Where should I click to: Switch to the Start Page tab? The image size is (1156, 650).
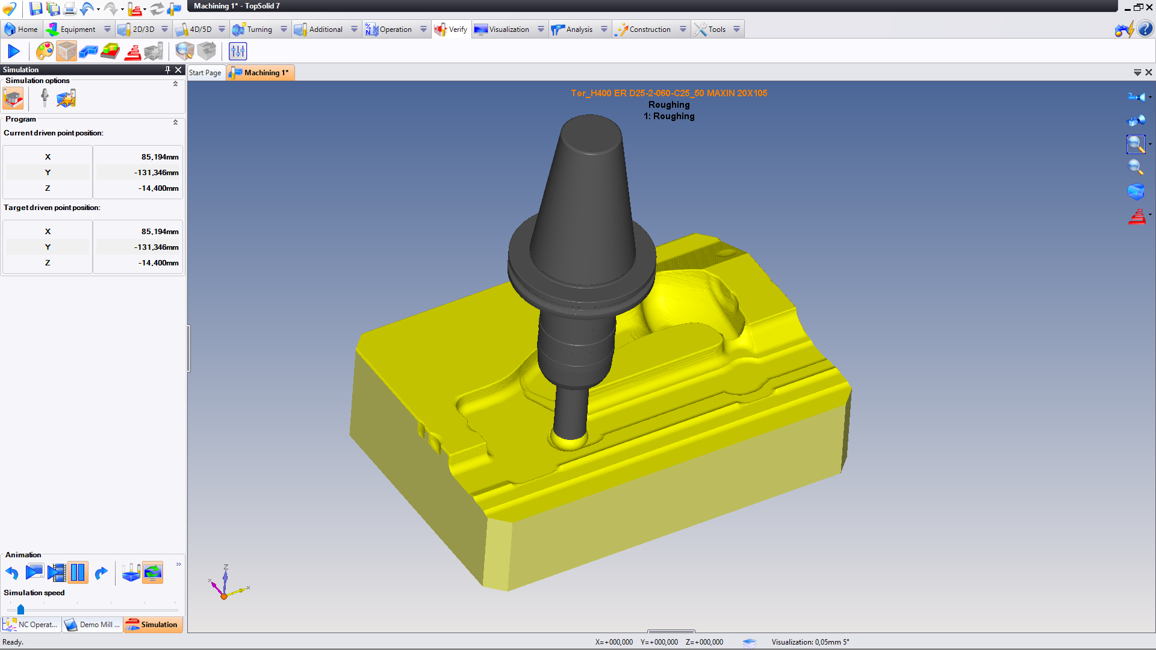pos(205,73)
